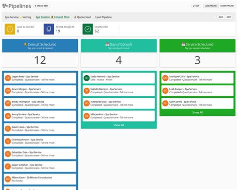Click the Pipelines logo icon
The width and height of the screenshot is (238, 190).
(5, 6)
